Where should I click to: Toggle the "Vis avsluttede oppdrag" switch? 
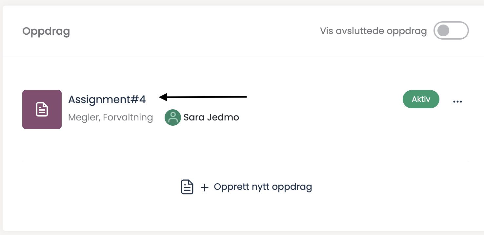click(451, 30)
